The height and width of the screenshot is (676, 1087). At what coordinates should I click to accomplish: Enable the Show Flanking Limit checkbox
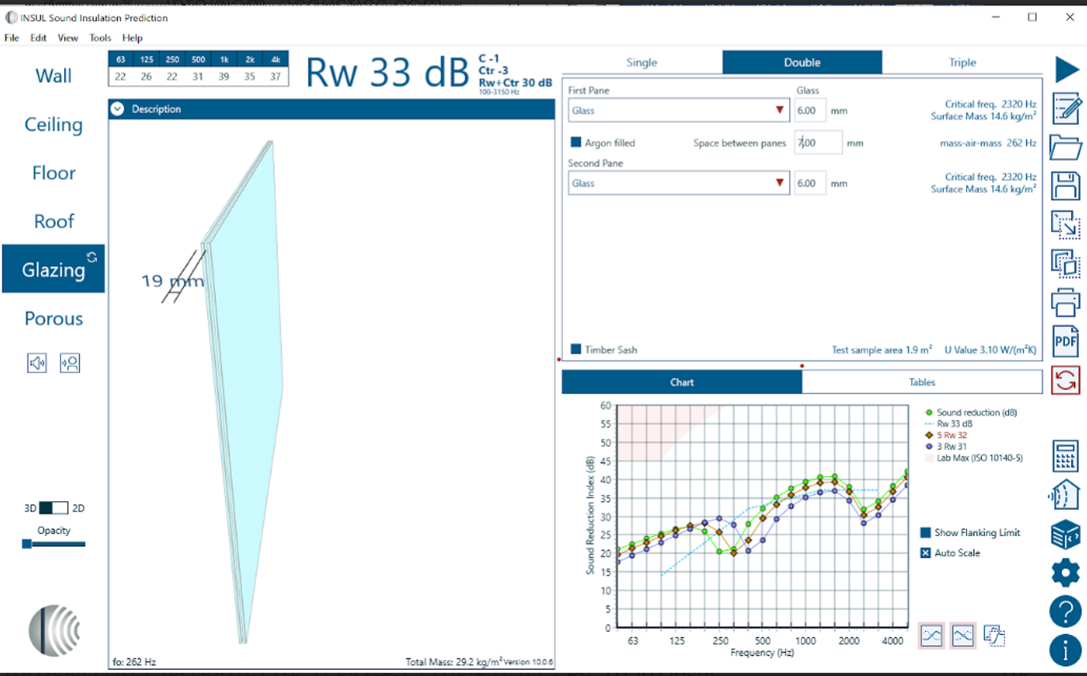point(926,533)
